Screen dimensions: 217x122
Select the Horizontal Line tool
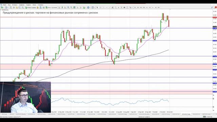click(106, 7)
